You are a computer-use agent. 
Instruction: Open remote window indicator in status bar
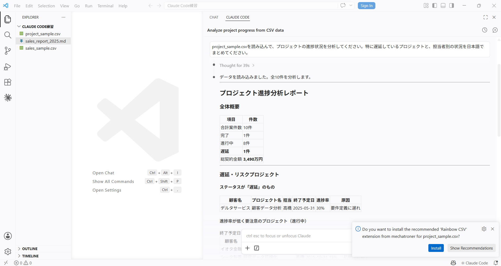pyautogui.click(x=6, y=263)
